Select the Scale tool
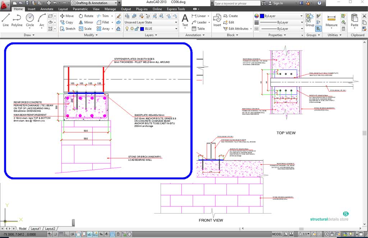Image resolution: width=368 pixels, height=238 pixels. (x=85, y=29)
